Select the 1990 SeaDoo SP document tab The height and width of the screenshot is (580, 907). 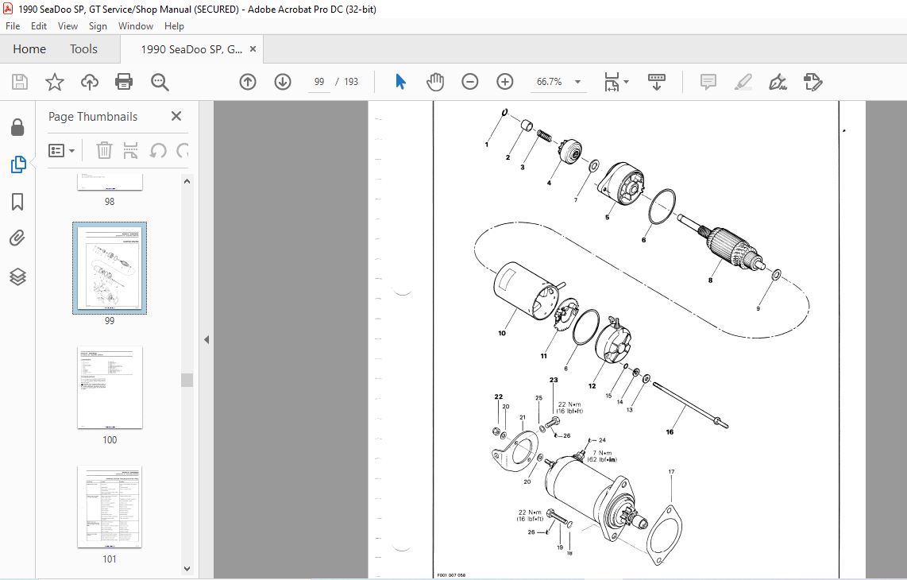point(191,49)
